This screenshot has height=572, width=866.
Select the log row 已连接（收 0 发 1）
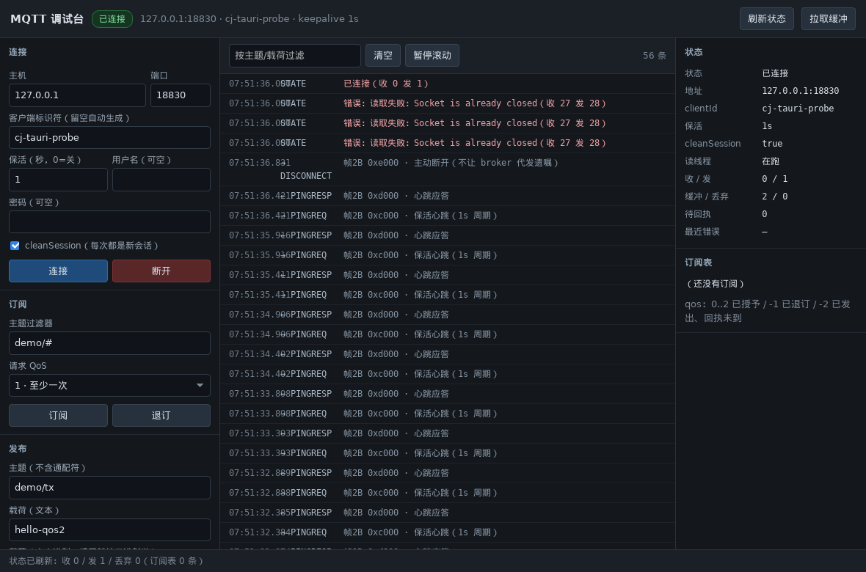(448, 84)
